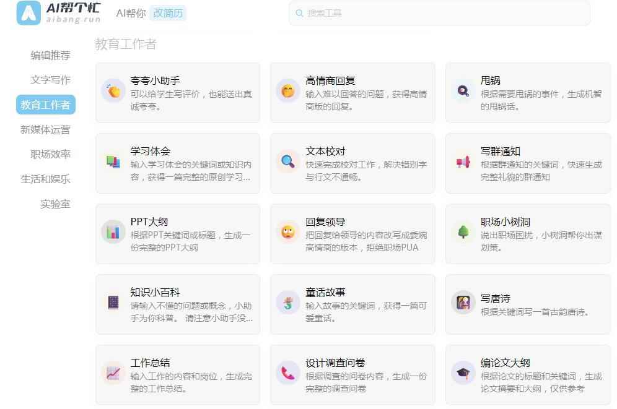The height and width of the screenshot is (409, 617).
Task: Open the 写群通知 megaphone icon
Action: tap(463, 161)
